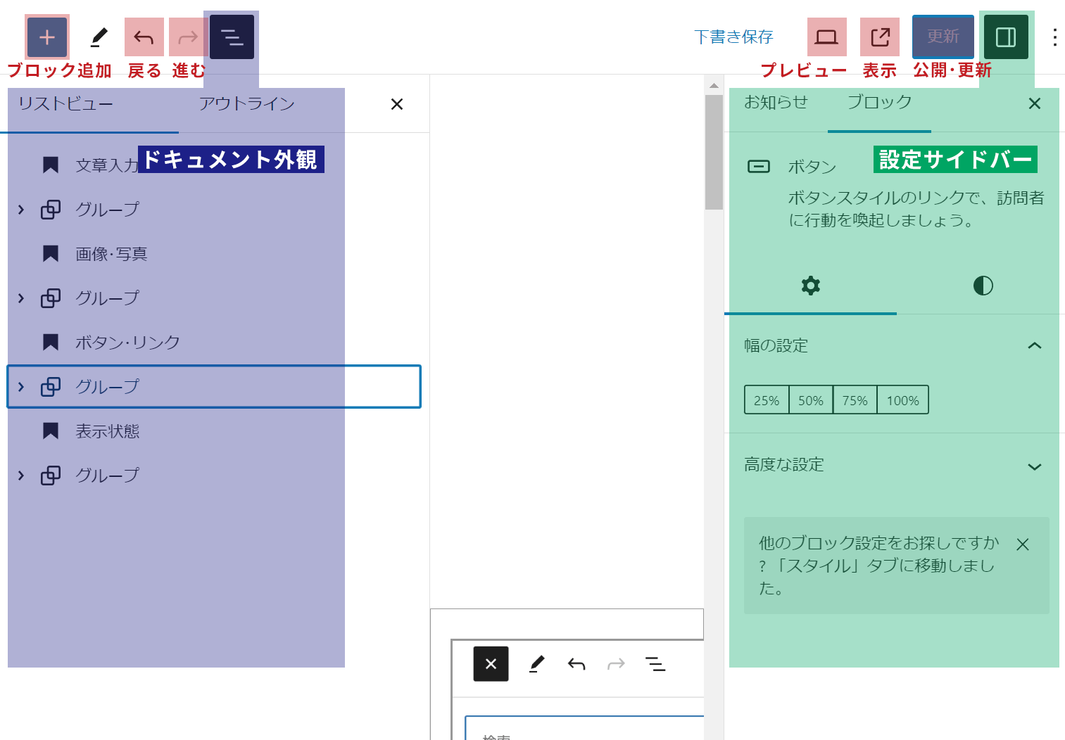Click the laptop preview icon
The image size is (1065, 740).
(x=826, y=37)
